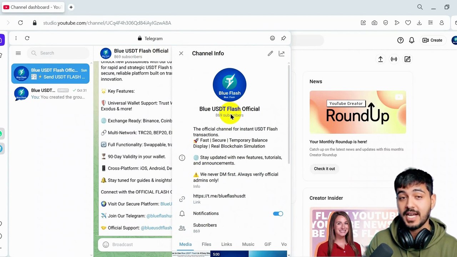The image size is (457, 257).
Task: Open the Blue USDT DIRECT chat
Action: coord(50,94)
